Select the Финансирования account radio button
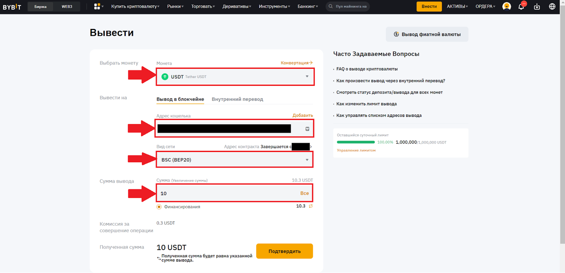The width and height of the screenshot is (565, 273). coord(159,207)
